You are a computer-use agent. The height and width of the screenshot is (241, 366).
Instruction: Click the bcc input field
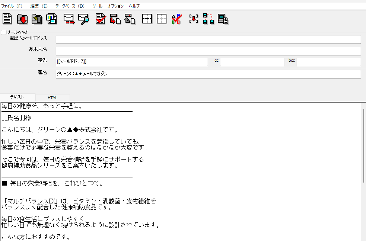(x=329, y=62)
